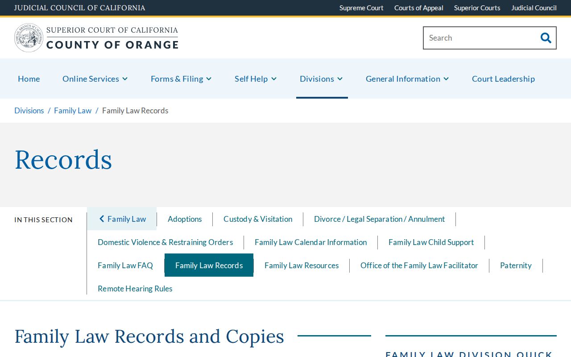The image size is (571, 357).
Task: Open the Paternity section
Action: pos(516,266)
